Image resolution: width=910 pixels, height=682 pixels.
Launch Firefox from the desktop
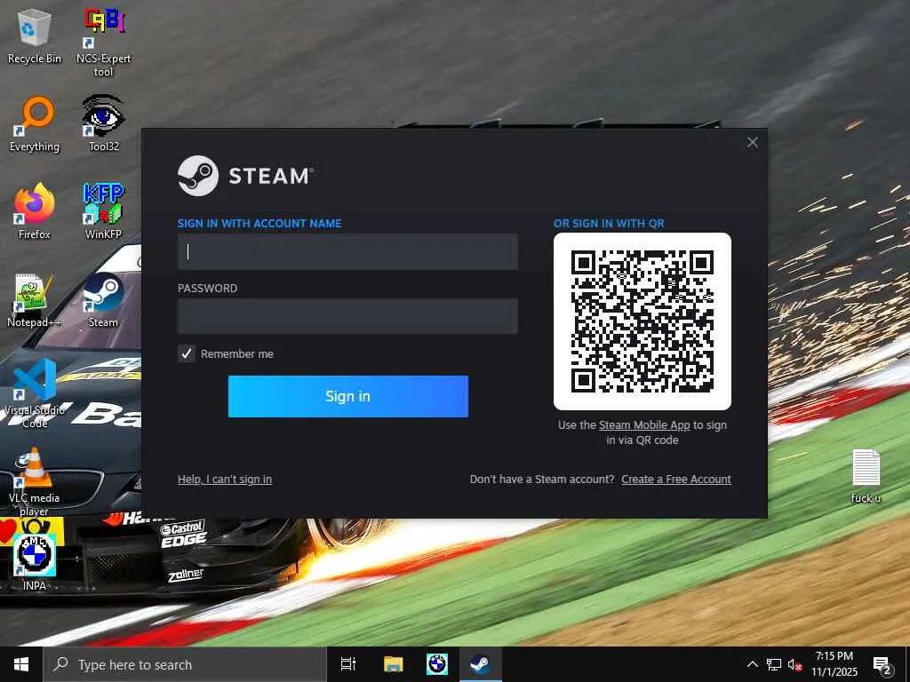point(35,211)
